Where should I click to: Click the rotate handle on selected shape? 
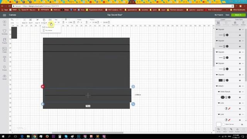point(133,86)
